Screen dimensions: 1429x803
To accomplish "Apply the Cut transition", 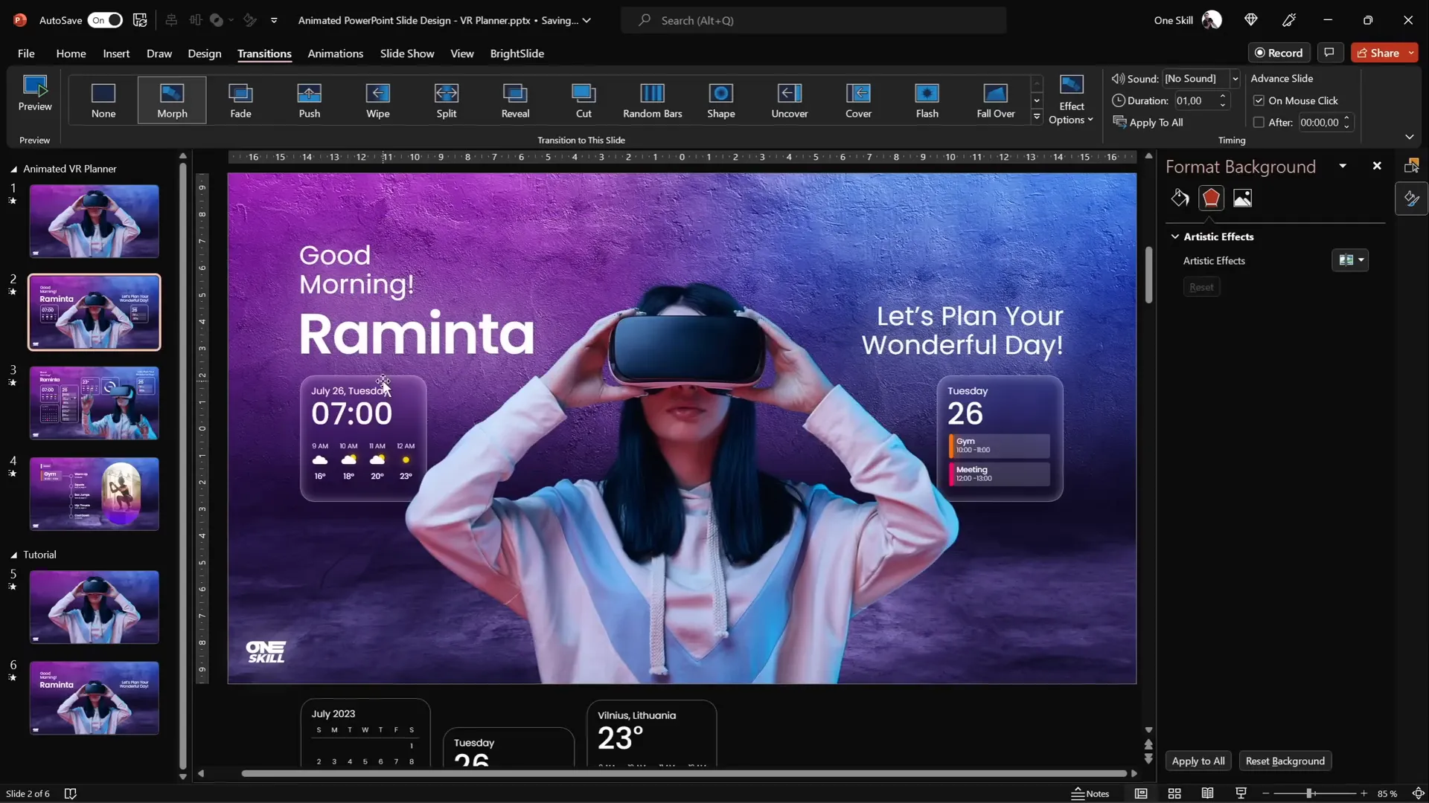I will pos(584,100).
